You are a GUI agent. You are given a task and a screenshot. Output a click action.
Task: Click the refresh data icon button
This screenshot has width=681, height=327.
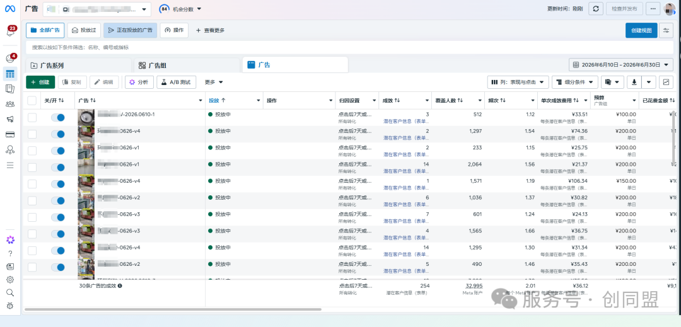pos(595,9)
